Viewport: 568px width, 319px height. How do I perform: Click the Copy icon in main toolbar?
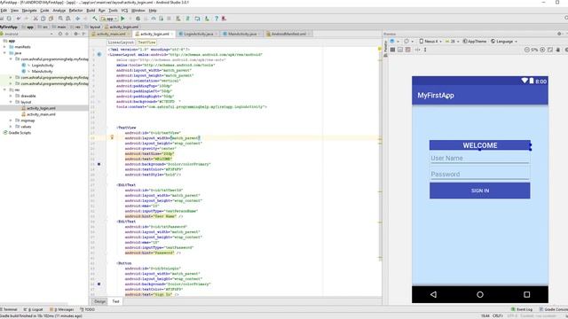click(x=43, y=19)
